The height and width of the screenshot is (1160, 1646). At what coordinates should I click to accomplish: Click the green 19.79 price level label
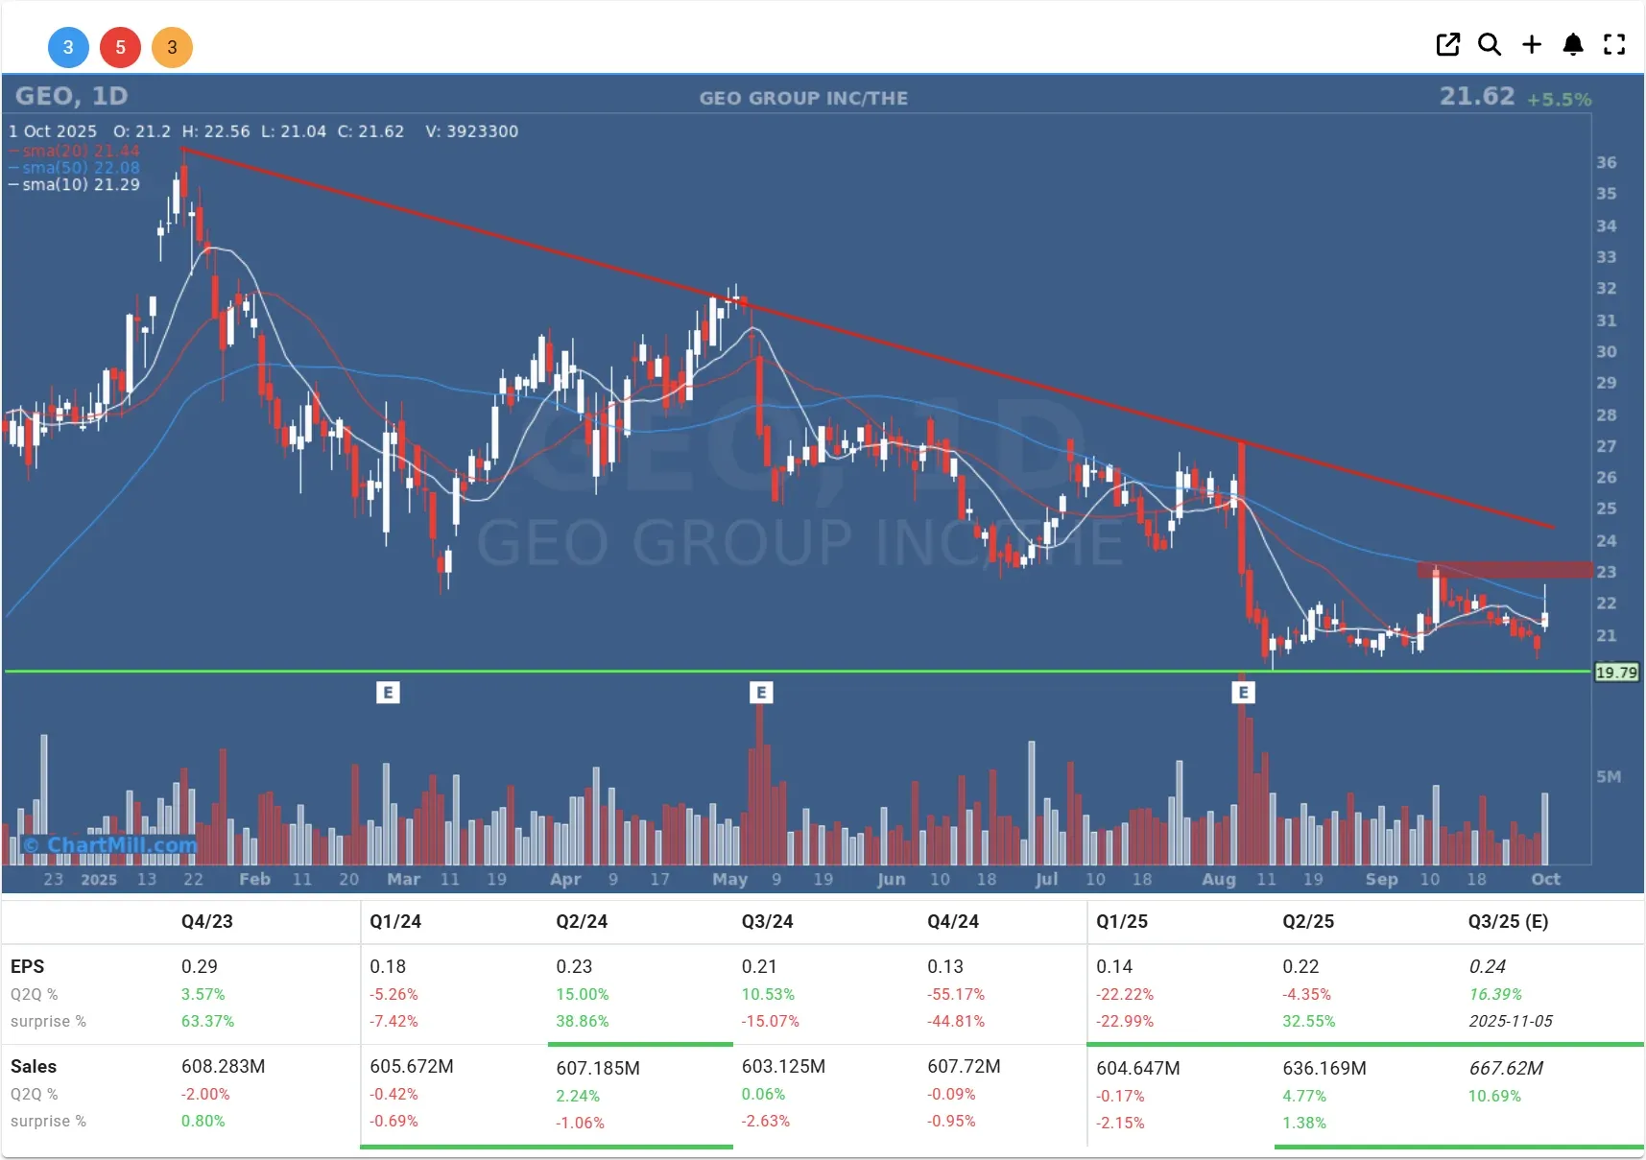click(x=1616, y=673)
